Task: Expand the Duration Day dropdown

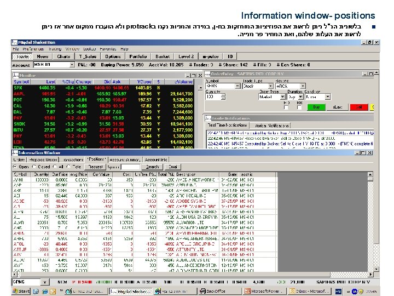Action: [x=301, y=97]
